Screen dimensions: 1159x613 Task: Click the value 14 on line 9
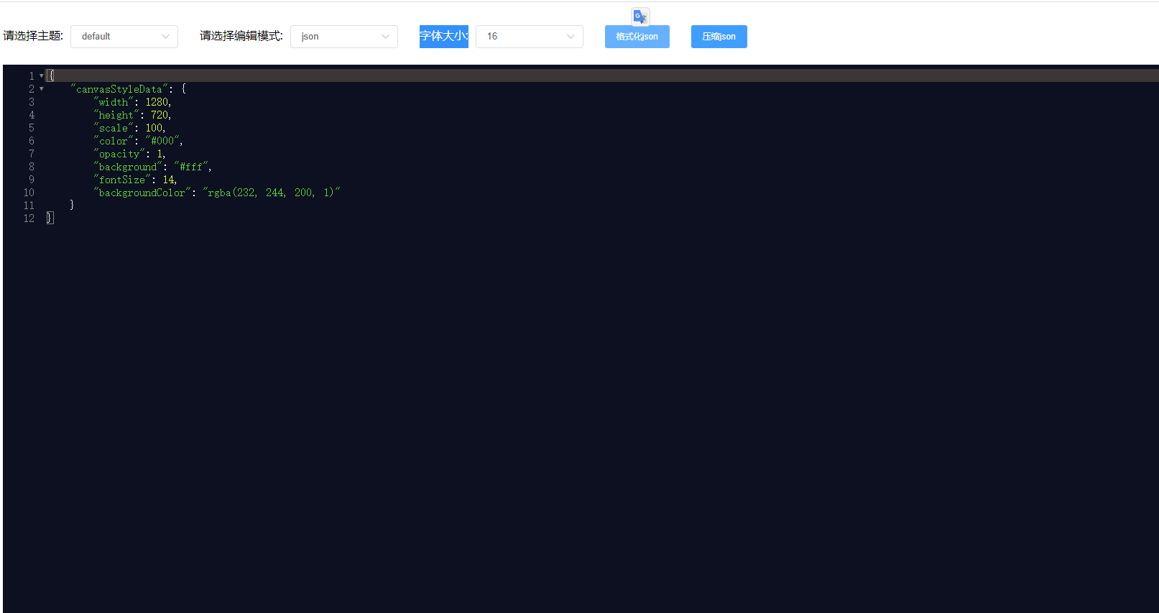click(168, 180)
